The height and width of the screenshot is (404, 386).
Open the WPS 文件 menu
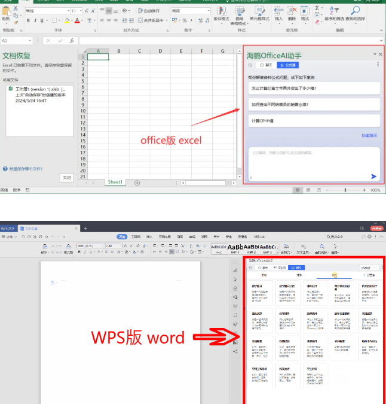pos(9,236)
